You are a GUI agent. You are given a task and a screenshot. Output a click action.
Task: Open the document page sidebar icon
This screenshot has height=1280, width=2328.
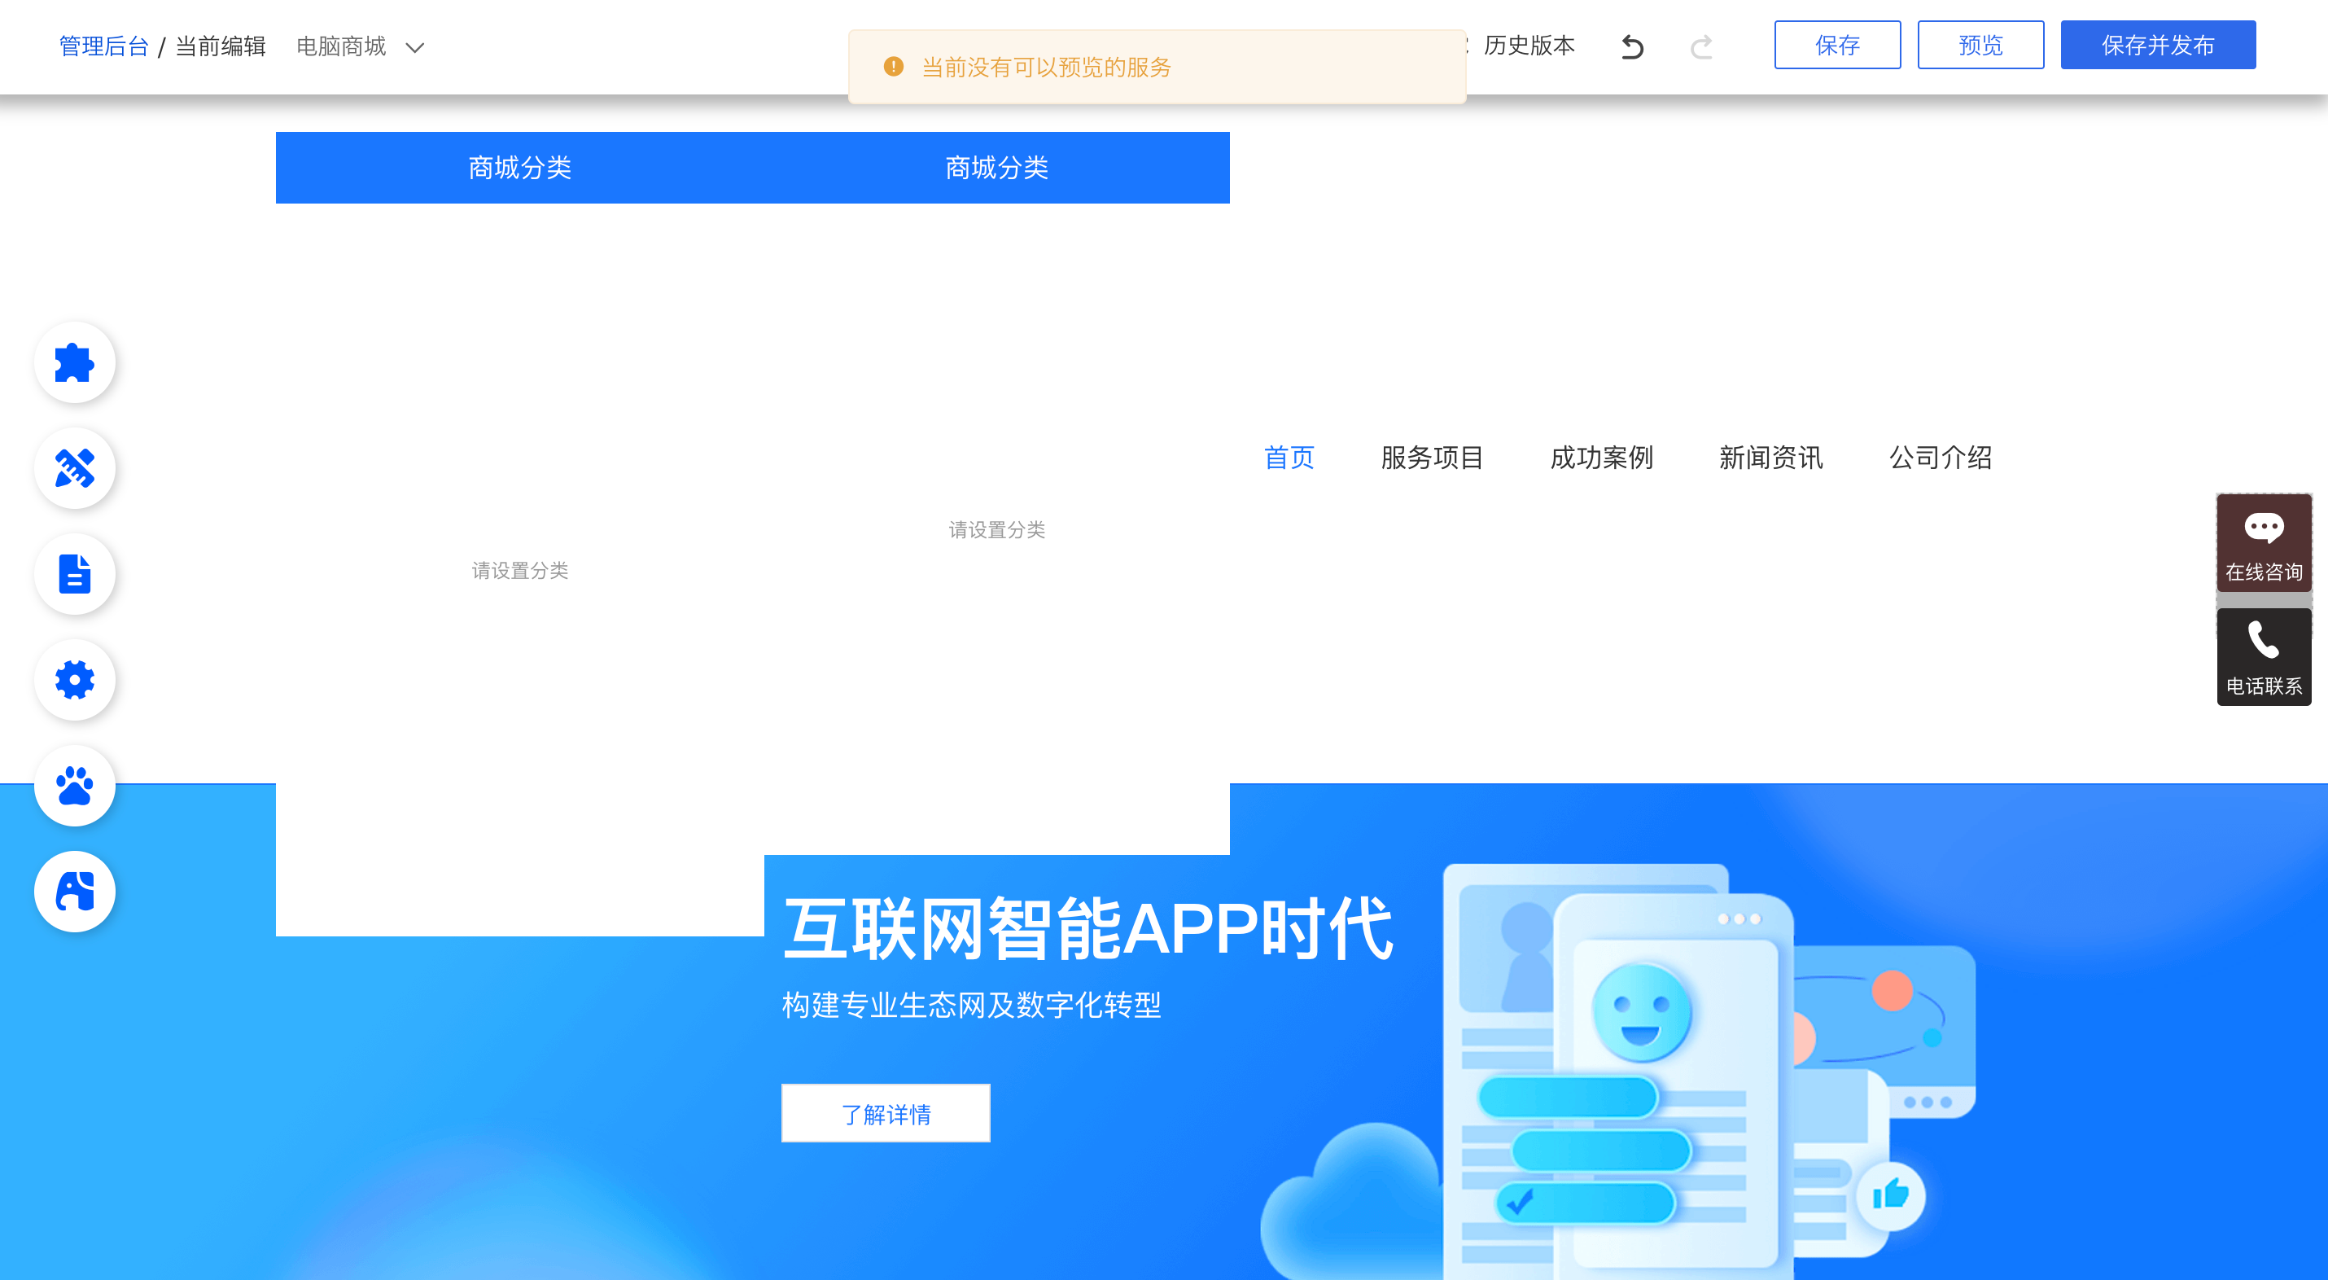(74, 574)
